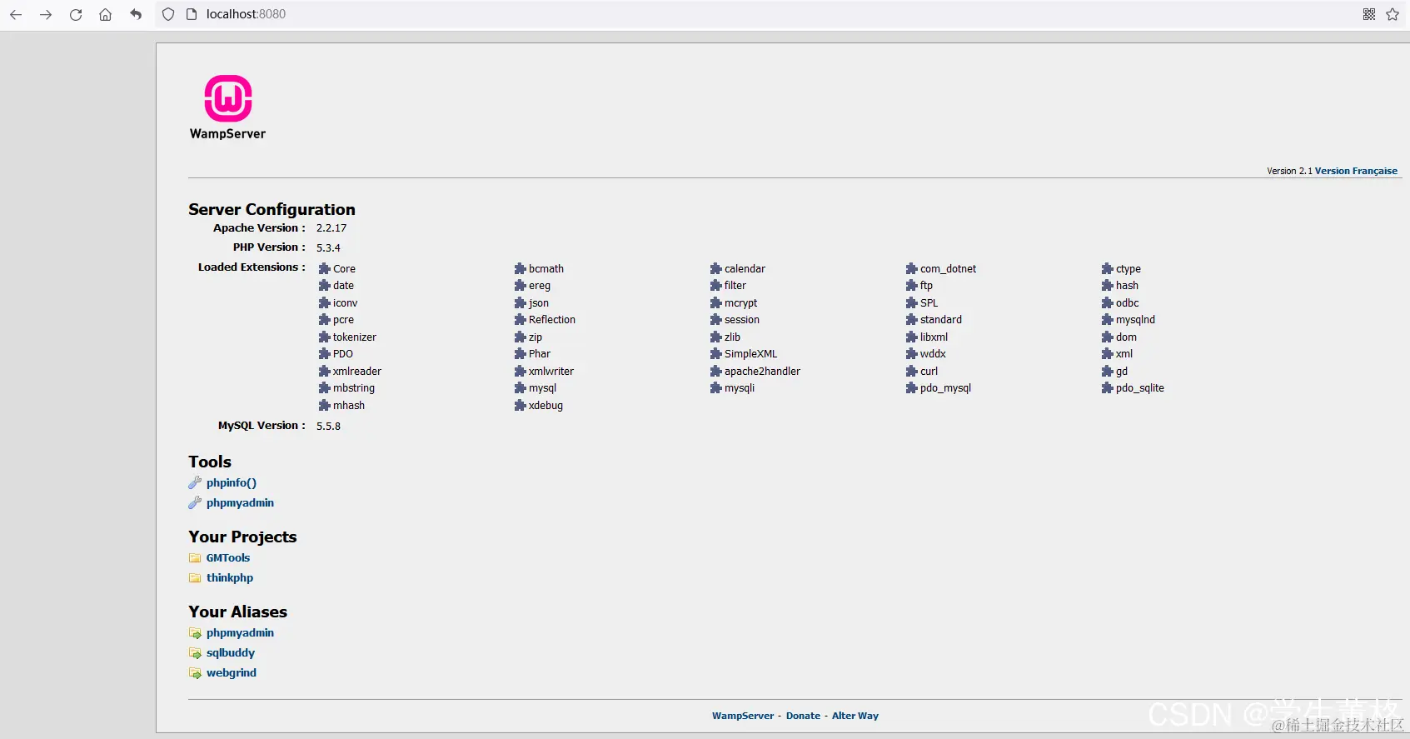Open the webgrind alias
This screenshot has height=739, width=1410.
232,673
